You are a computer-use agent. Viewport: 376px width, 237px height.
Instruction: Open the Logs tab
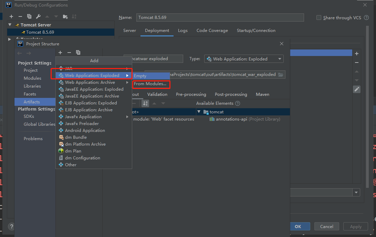pos(183,31)
